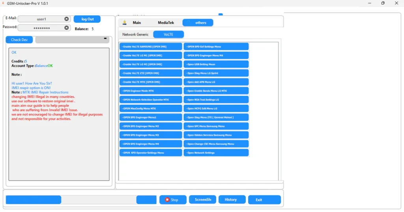404x212 pixels.
Task: Open Change CSC Menu Samsung
Action: click(x=216, y=144)
